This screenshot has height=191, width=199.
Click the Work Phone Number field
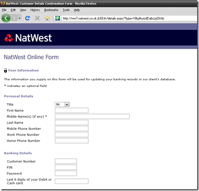(x=72, y=135)
